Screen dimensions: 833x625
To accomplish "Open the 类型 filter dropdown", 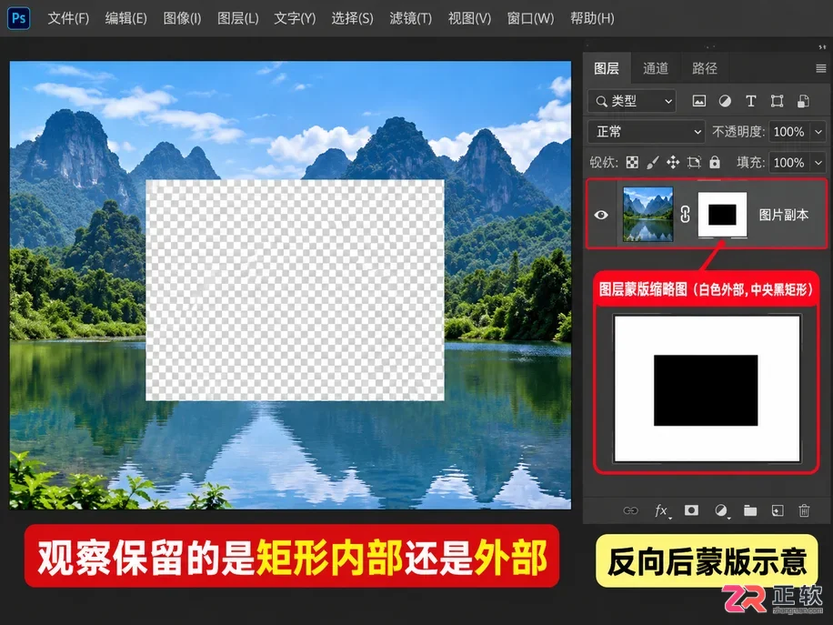I will [632, 101].
